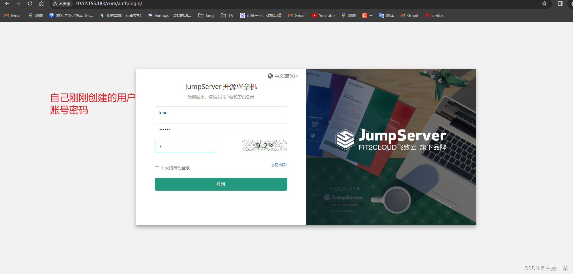Viewport: 573px width, 274px height.
Task: Click the globe icon beside language selector
Action: click(x=270, y=76)
